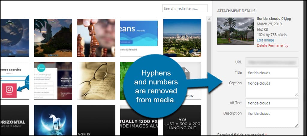Click the Description field resize handle

pos(296,126)
